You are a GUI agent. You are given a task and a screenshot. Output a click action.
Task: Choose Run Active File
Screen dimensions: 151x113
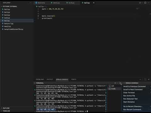[x=129, y=96]
